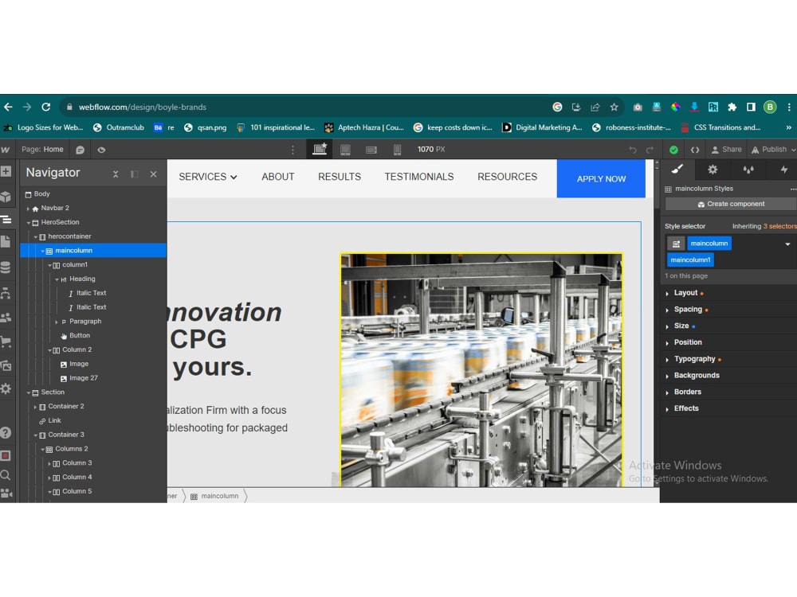Close the Navigator panel

pos(154,174)
